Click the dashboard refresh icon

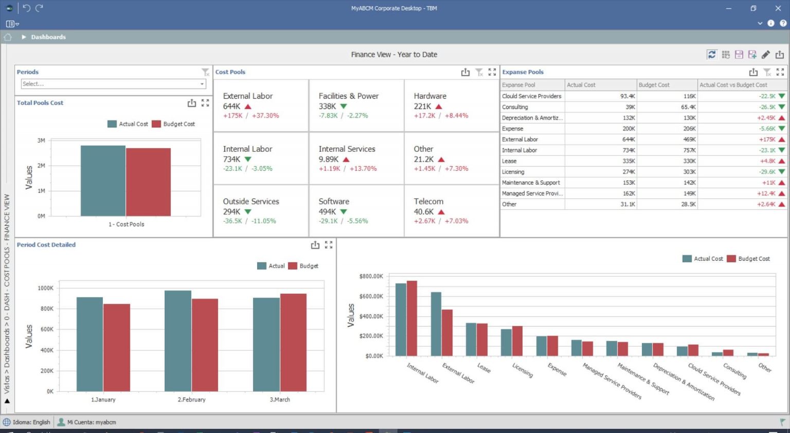tap(712, 55)
